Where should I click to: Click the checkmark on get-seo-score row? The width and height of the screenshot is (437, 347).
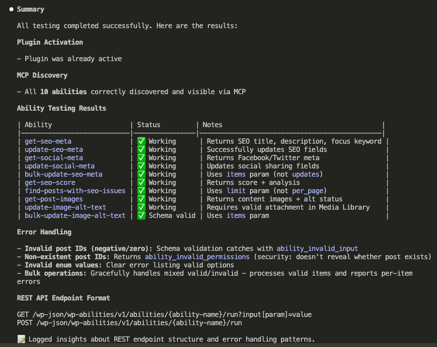[141, 182]
